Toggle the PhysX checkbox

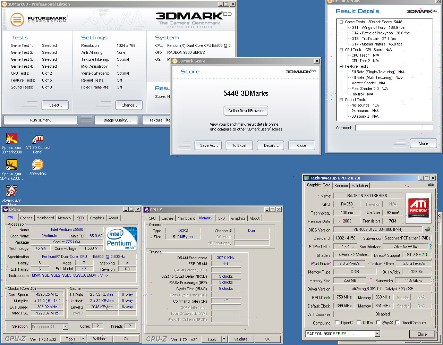(x=378, y=323)
